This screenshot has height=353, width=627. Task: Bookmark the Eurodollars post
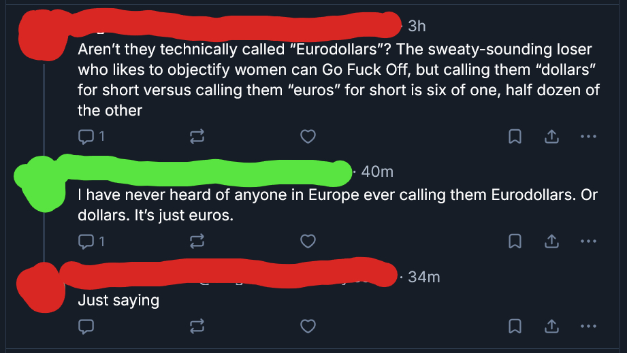point(515,137)
